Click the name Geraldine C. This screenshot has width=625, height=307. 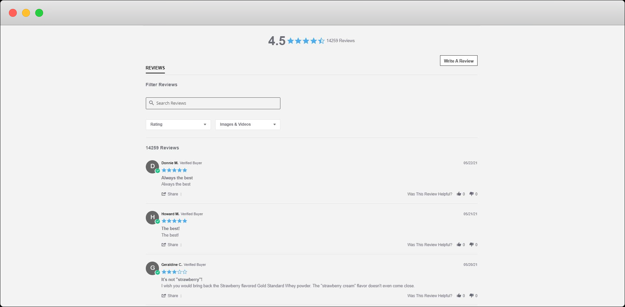coord(172,265)
